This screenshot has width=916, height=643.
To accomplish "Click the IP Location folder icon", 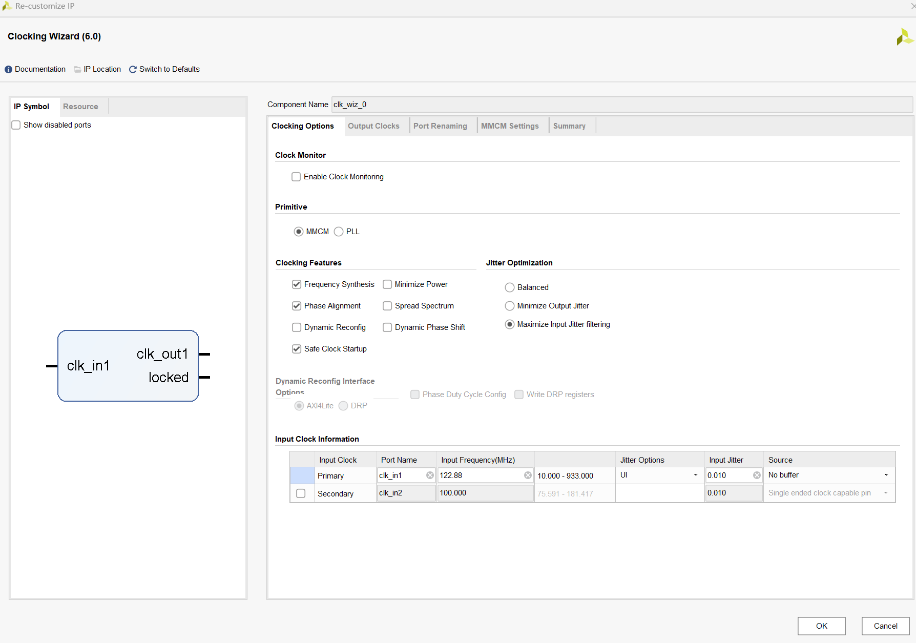I will [x=77, y=69].
